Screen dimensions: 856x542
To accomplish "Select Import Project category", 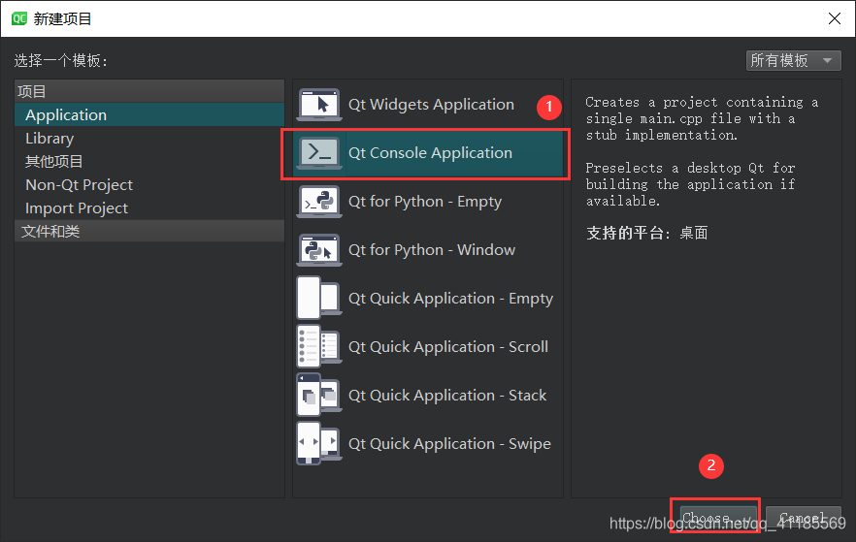I will click(149, 208).
